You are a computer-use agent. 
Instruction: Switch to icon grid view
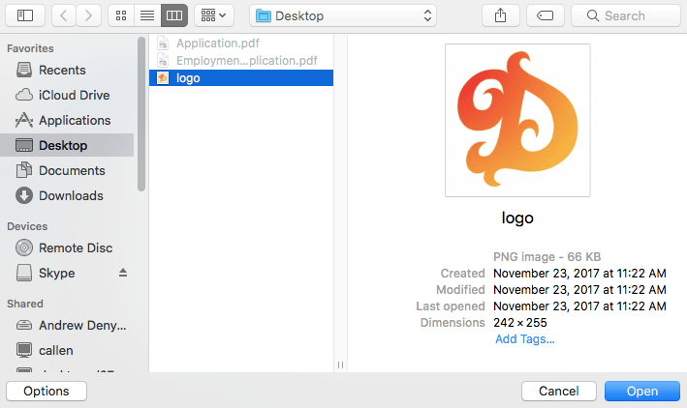tap(121, 15)
